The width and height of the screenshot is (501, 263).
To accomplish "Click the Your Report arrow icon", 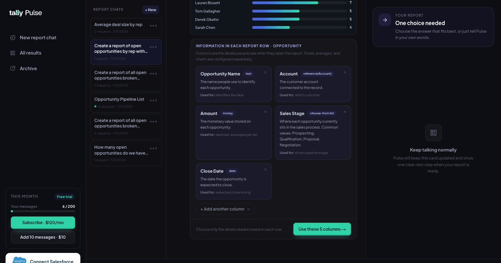I will click(385, 20).
